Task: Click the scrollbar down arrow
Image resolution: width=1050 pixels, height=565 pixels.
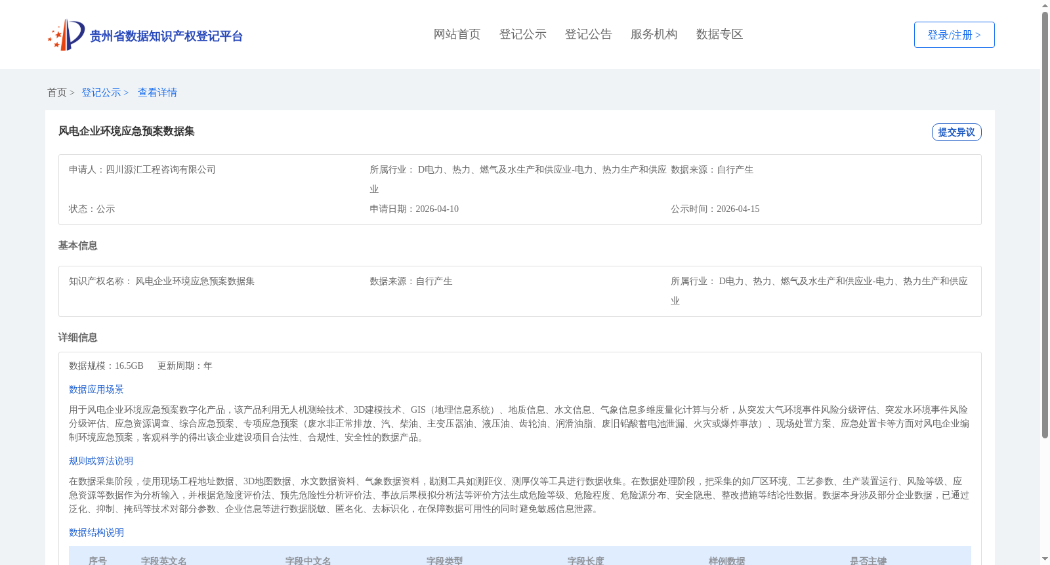Action: [1045, 560]
